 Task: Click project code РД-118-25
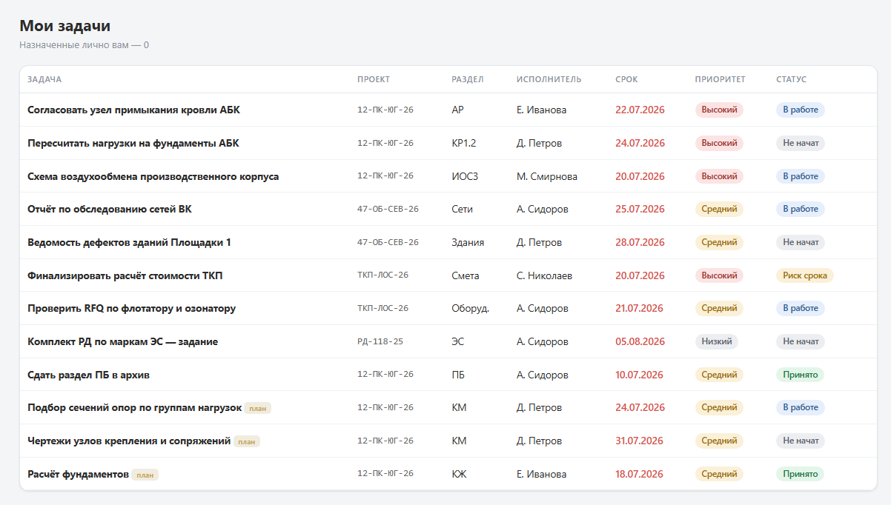380,341
